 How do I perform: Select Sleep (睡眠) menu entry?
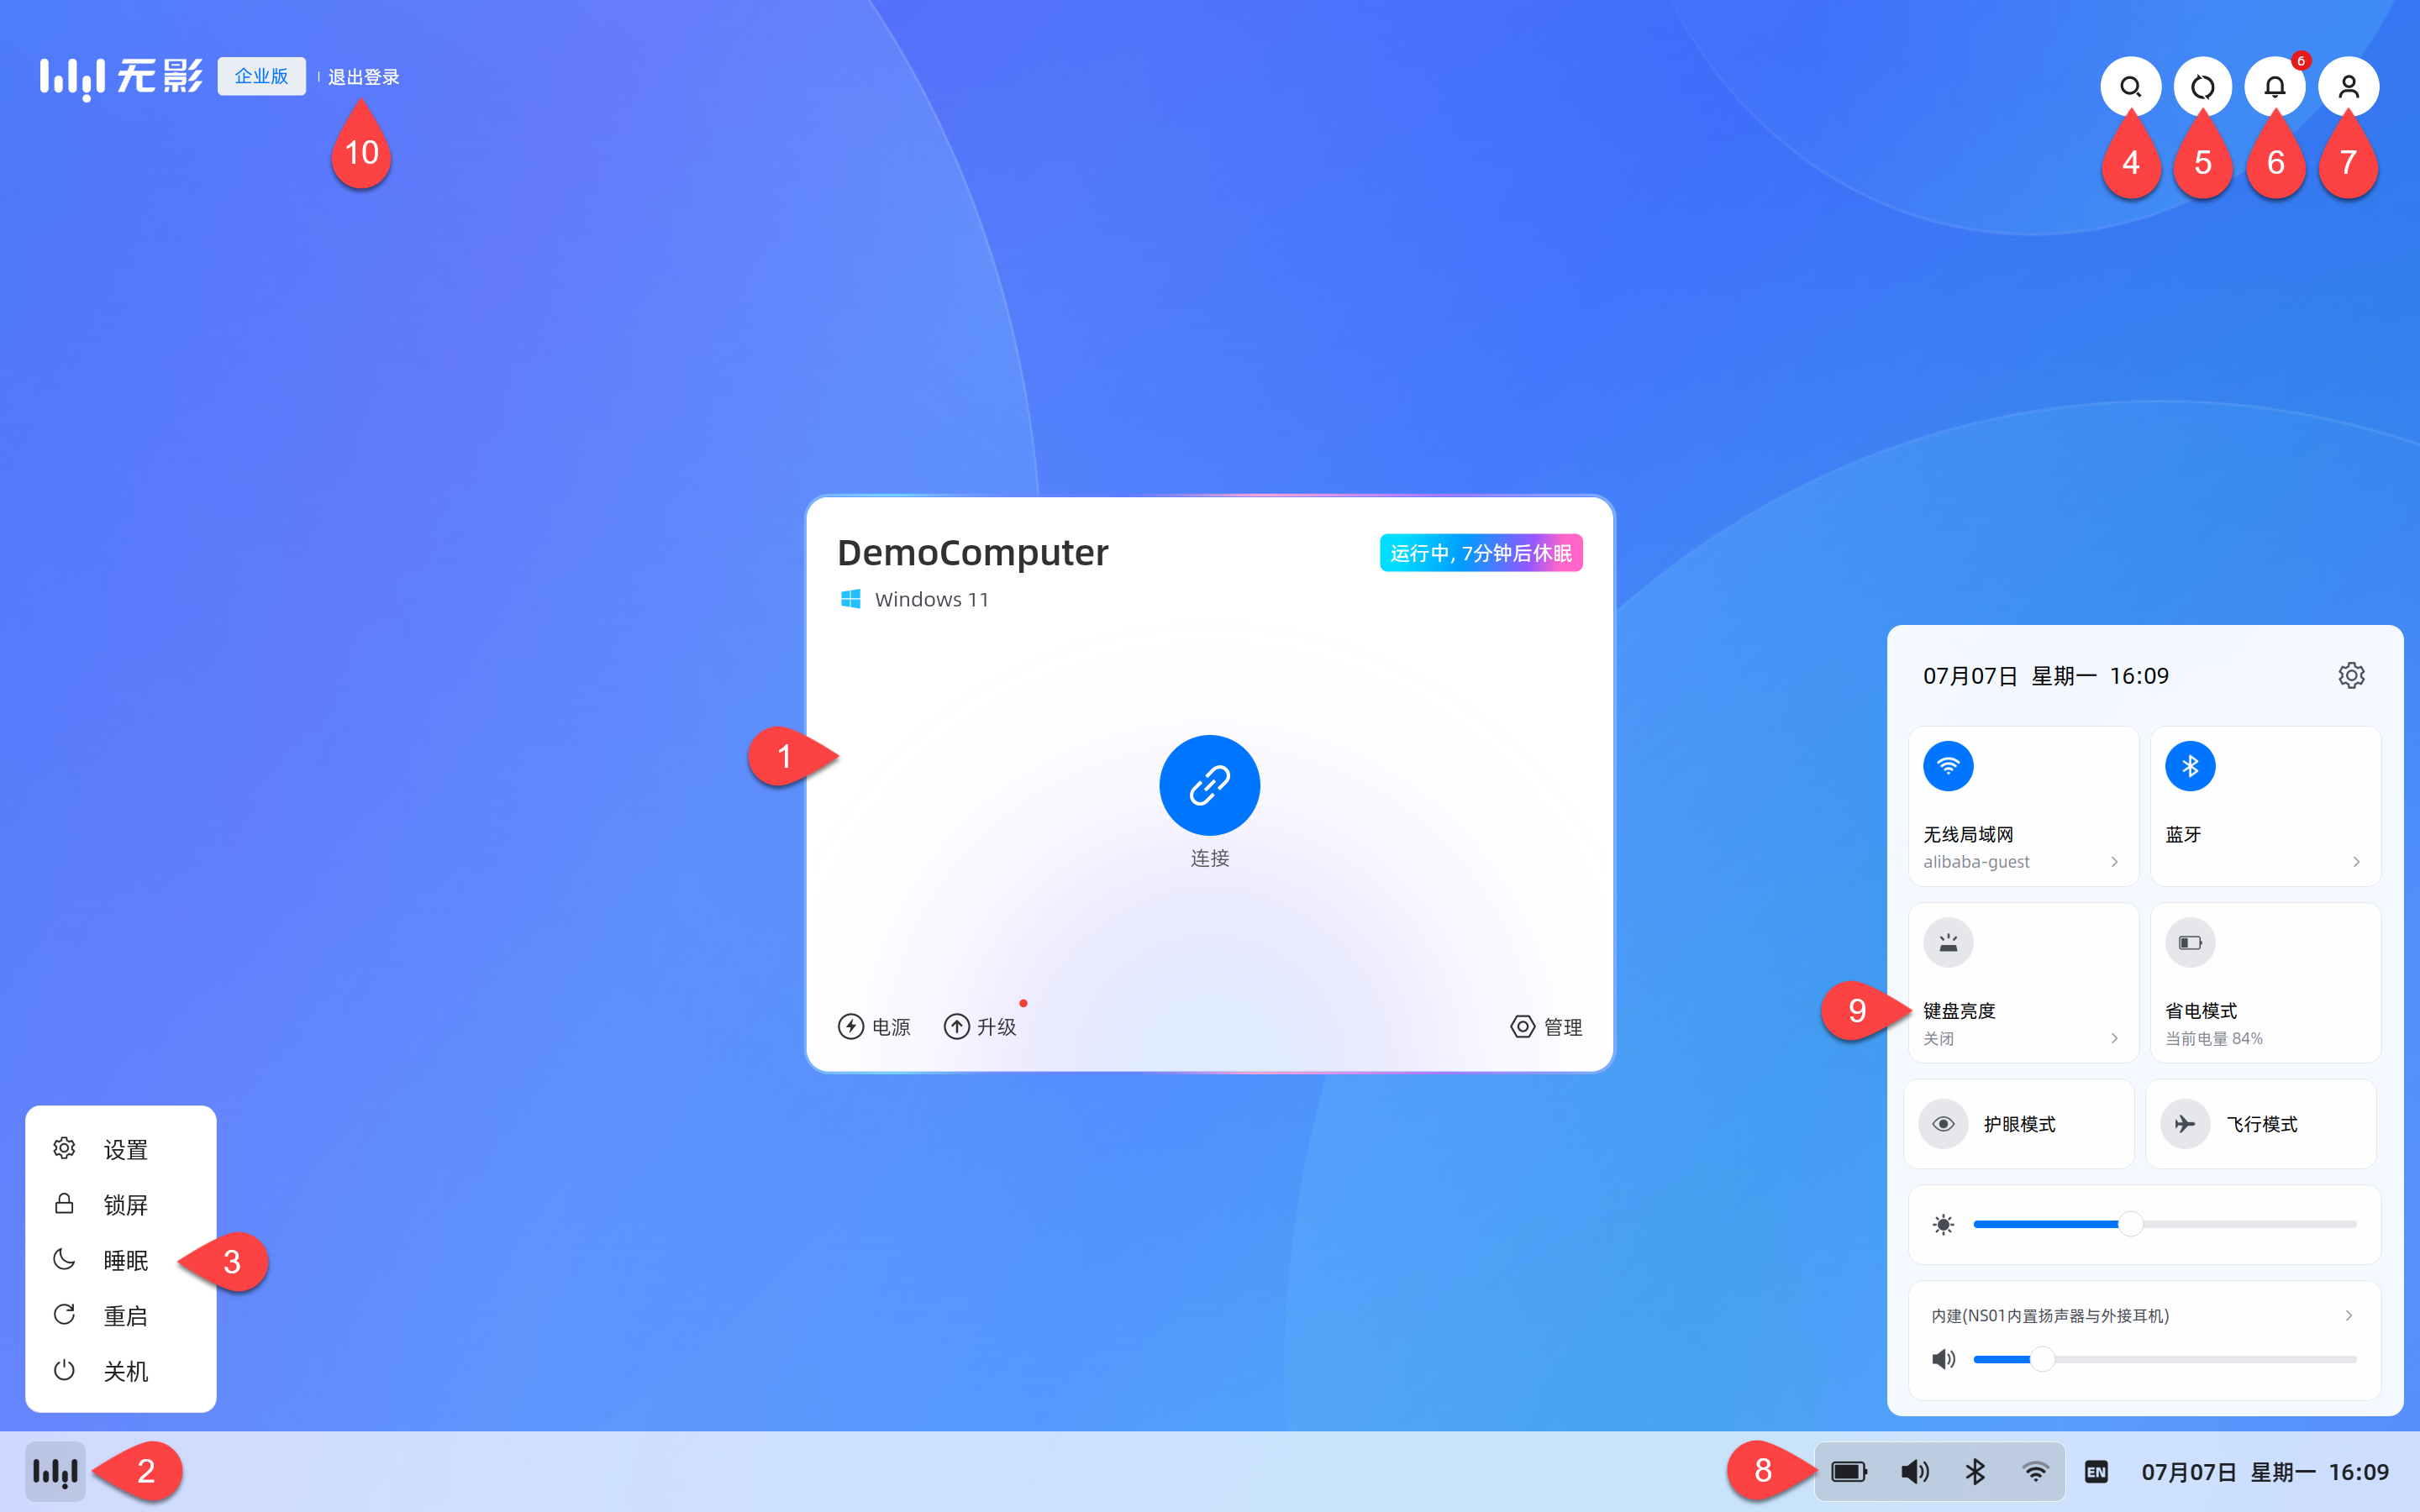click(x=120, y=1260)
